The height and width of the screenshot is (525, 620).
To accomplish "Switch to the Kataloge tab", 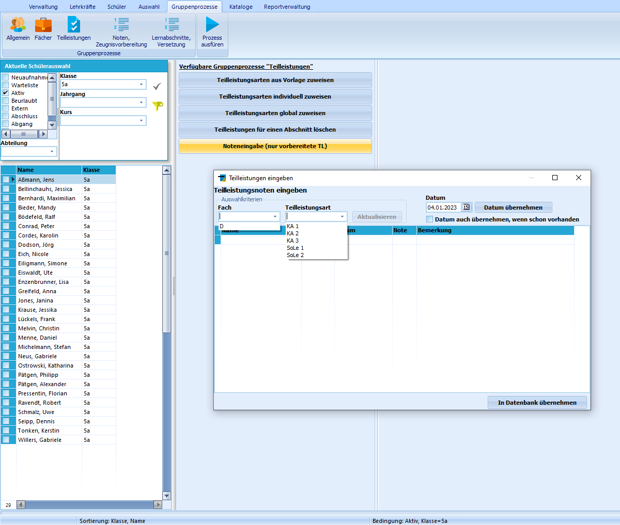I will (x=241, y=7).
